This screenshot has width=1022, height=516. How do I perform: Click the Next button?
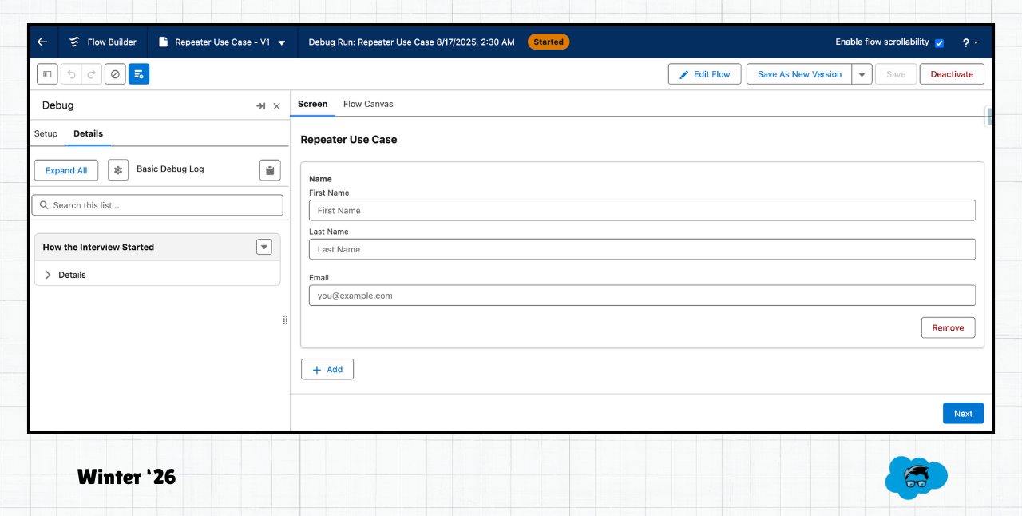tap(963, 413)
